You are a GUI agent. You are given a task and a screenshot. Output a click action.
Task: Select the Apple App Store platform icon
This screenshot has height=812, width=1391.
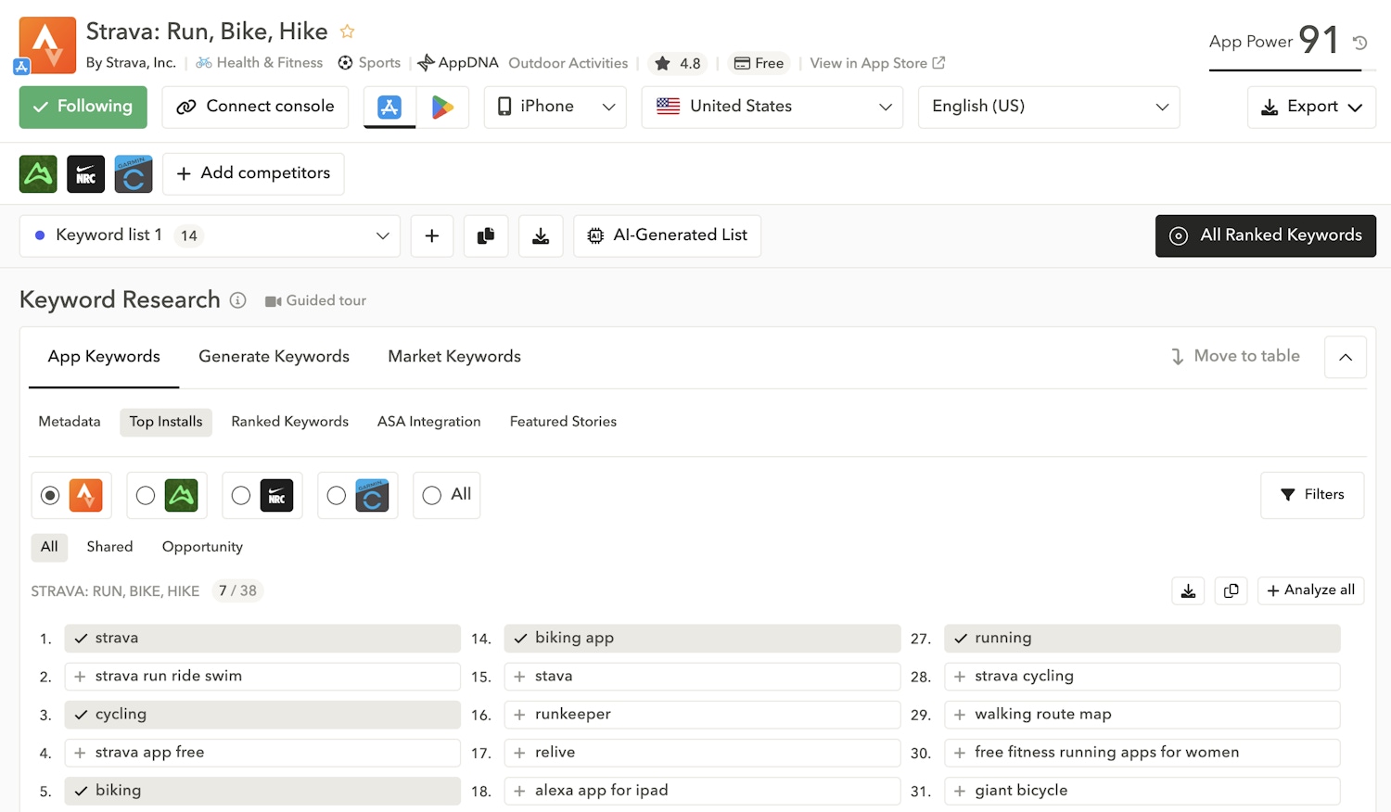(389, 107)
